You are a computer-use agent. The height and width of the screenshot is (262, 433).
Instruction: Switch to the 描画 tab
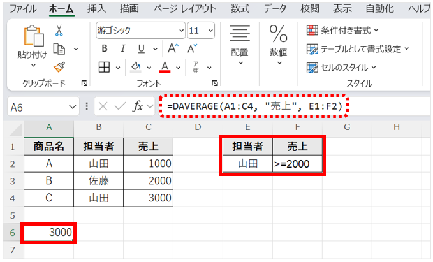129,9
